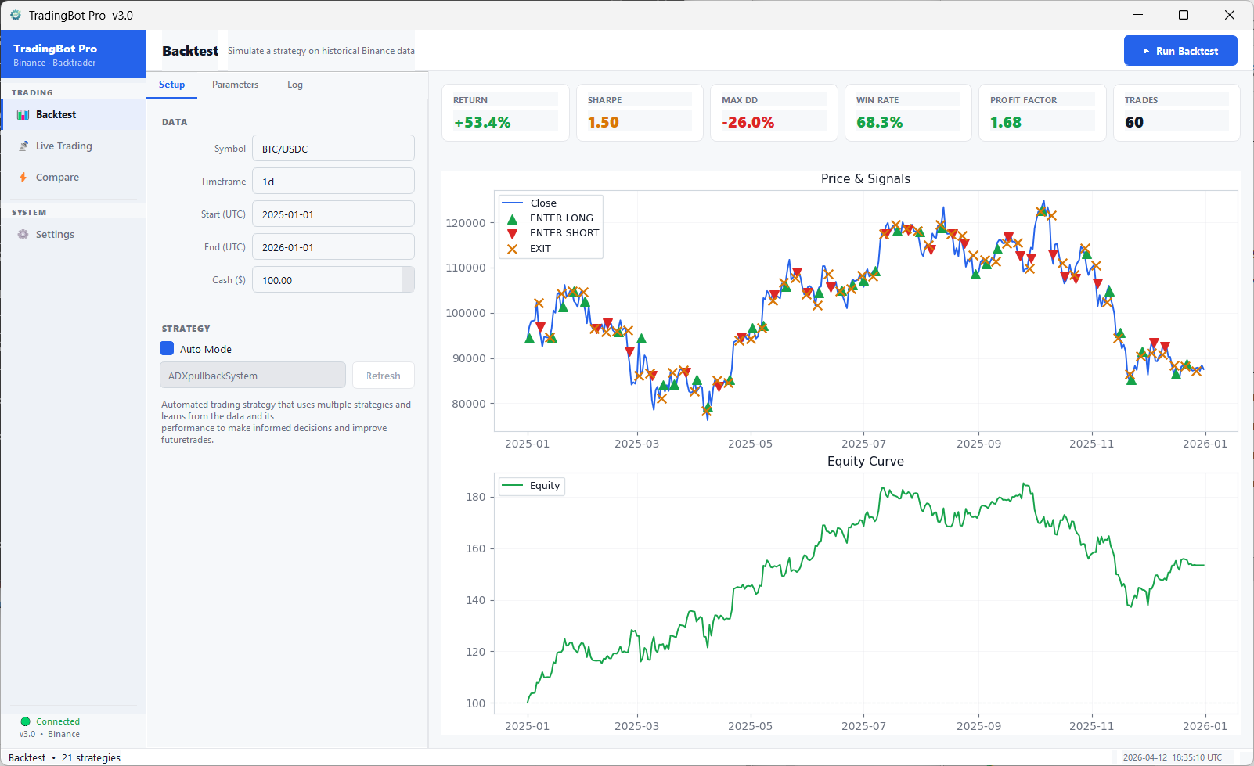Open the strategy selector showing ADXpullbackSystem

(252, 375)
